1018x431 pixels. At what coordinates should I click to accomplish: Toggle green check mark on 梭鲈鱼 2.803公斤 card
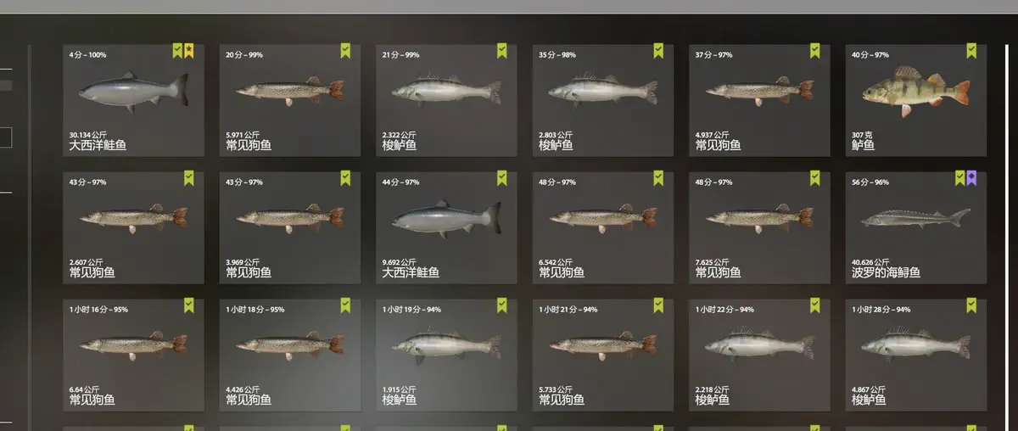tap(658, 51)
